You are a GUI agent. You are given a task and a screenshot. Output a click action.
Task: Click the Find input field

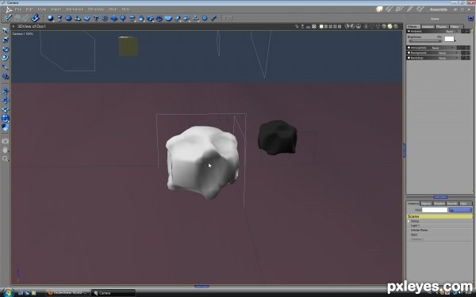click(435, 210)
